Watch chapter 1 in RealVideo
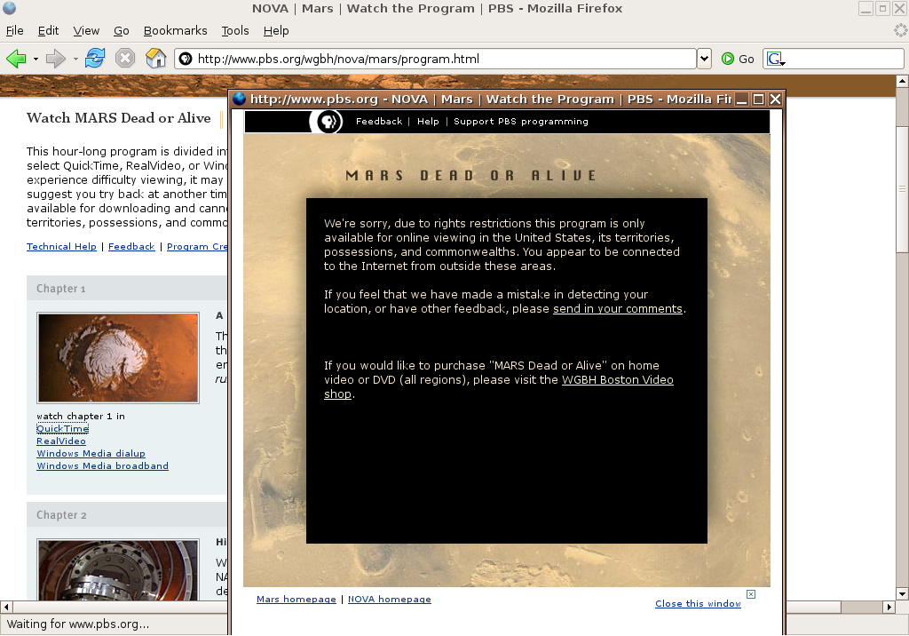Image resolution: width=909 pixels, height=636 pixels. point(61,441)
